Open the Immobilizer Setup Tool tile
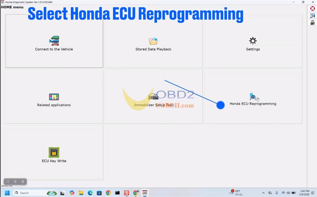 click(x=154, y=97)
